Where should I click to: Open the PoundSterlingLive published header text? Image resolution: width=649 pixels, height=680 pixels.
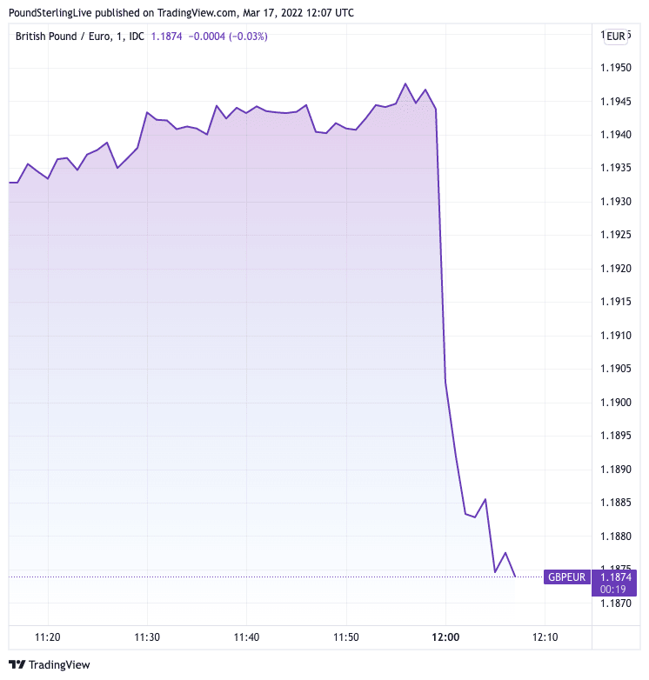181,11
